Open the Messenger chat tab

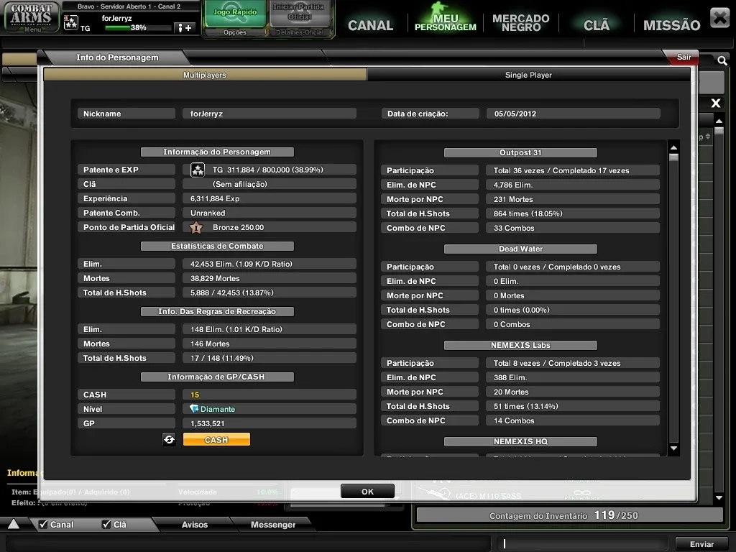click(272, 524)
